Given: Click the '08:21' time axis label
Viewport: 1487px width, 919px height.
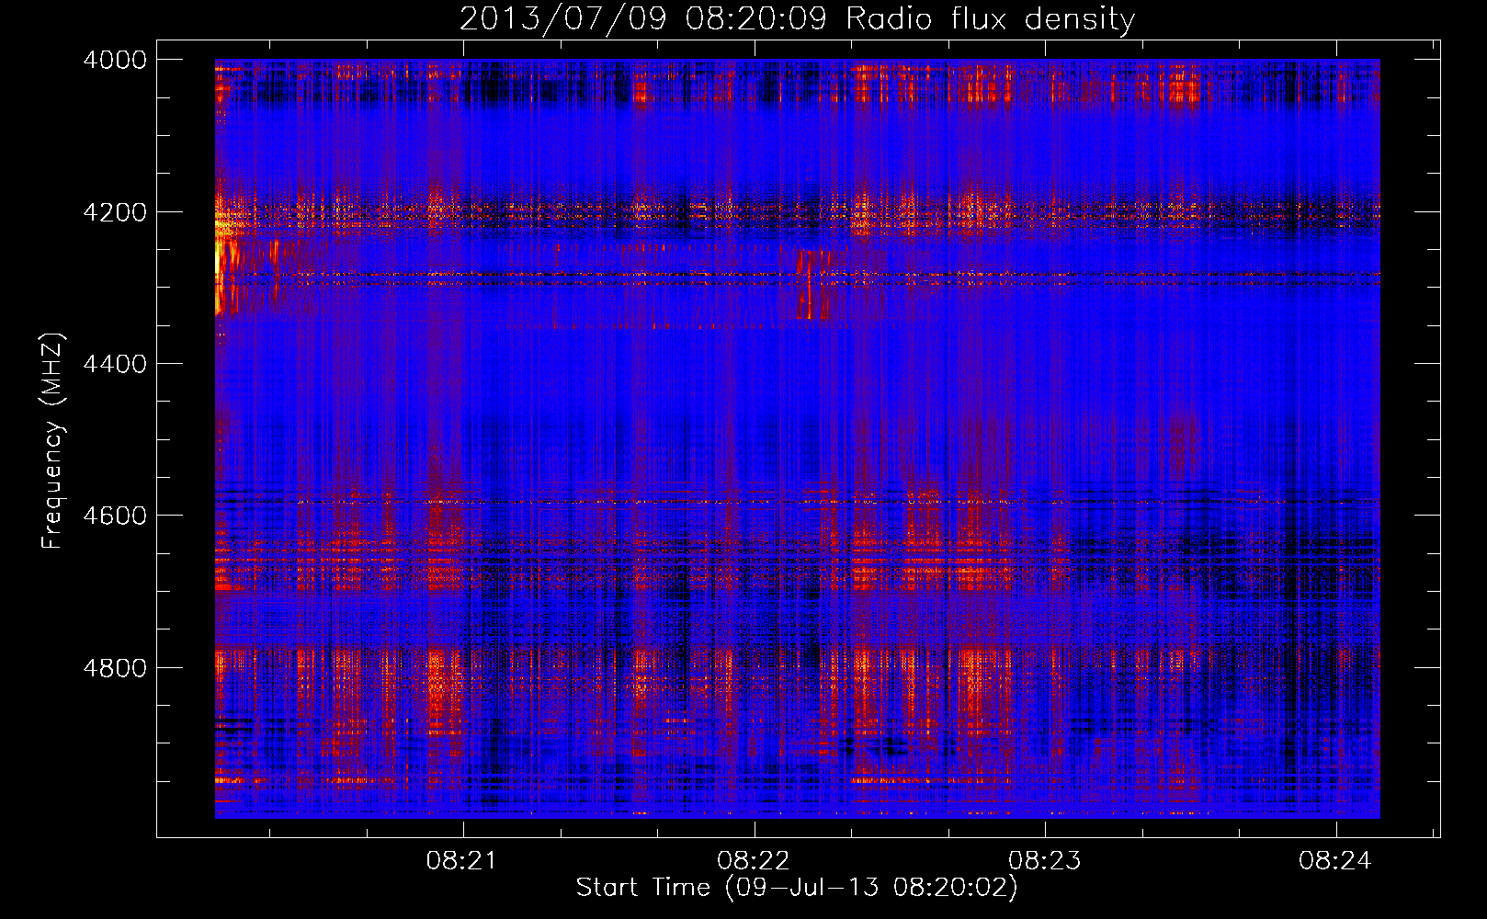Looking at the screenshot, I should coord(461,861).
